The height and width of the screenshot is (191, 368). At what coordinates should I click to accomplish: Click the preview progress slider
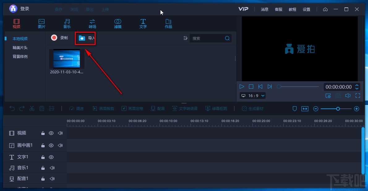coord(298,87)
